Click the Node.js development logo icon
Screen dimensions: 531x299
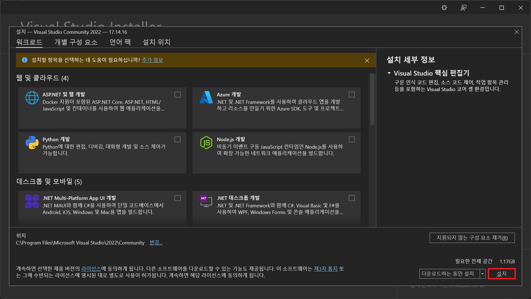206,143
